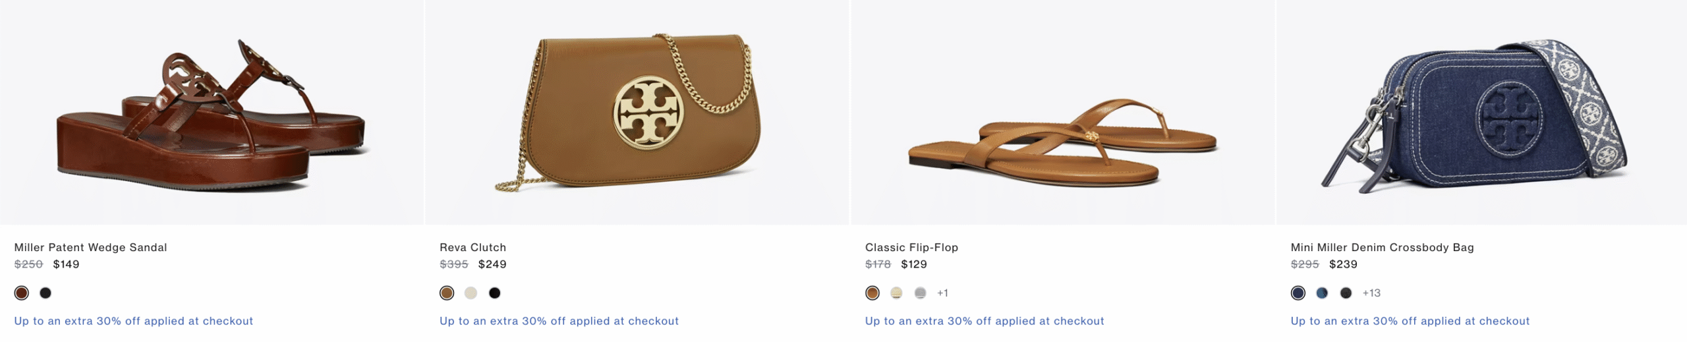1687x342 pixels.
Task: Pick the black swatch for the Crossbody Bag
Action: [1346, 293]
